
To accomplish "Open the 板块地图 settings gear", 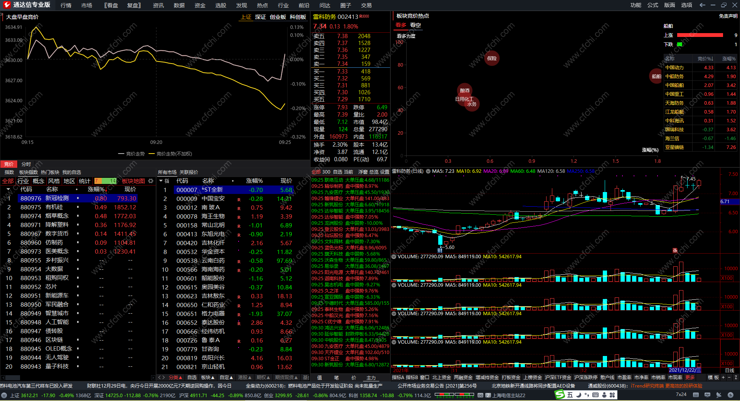I will [151, 181].
